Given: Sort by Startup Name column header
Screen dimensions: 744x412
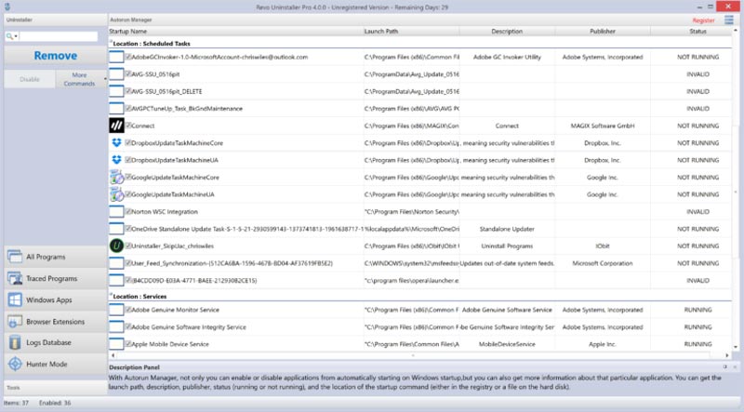Looking at the screenshot, I should 236,31.
